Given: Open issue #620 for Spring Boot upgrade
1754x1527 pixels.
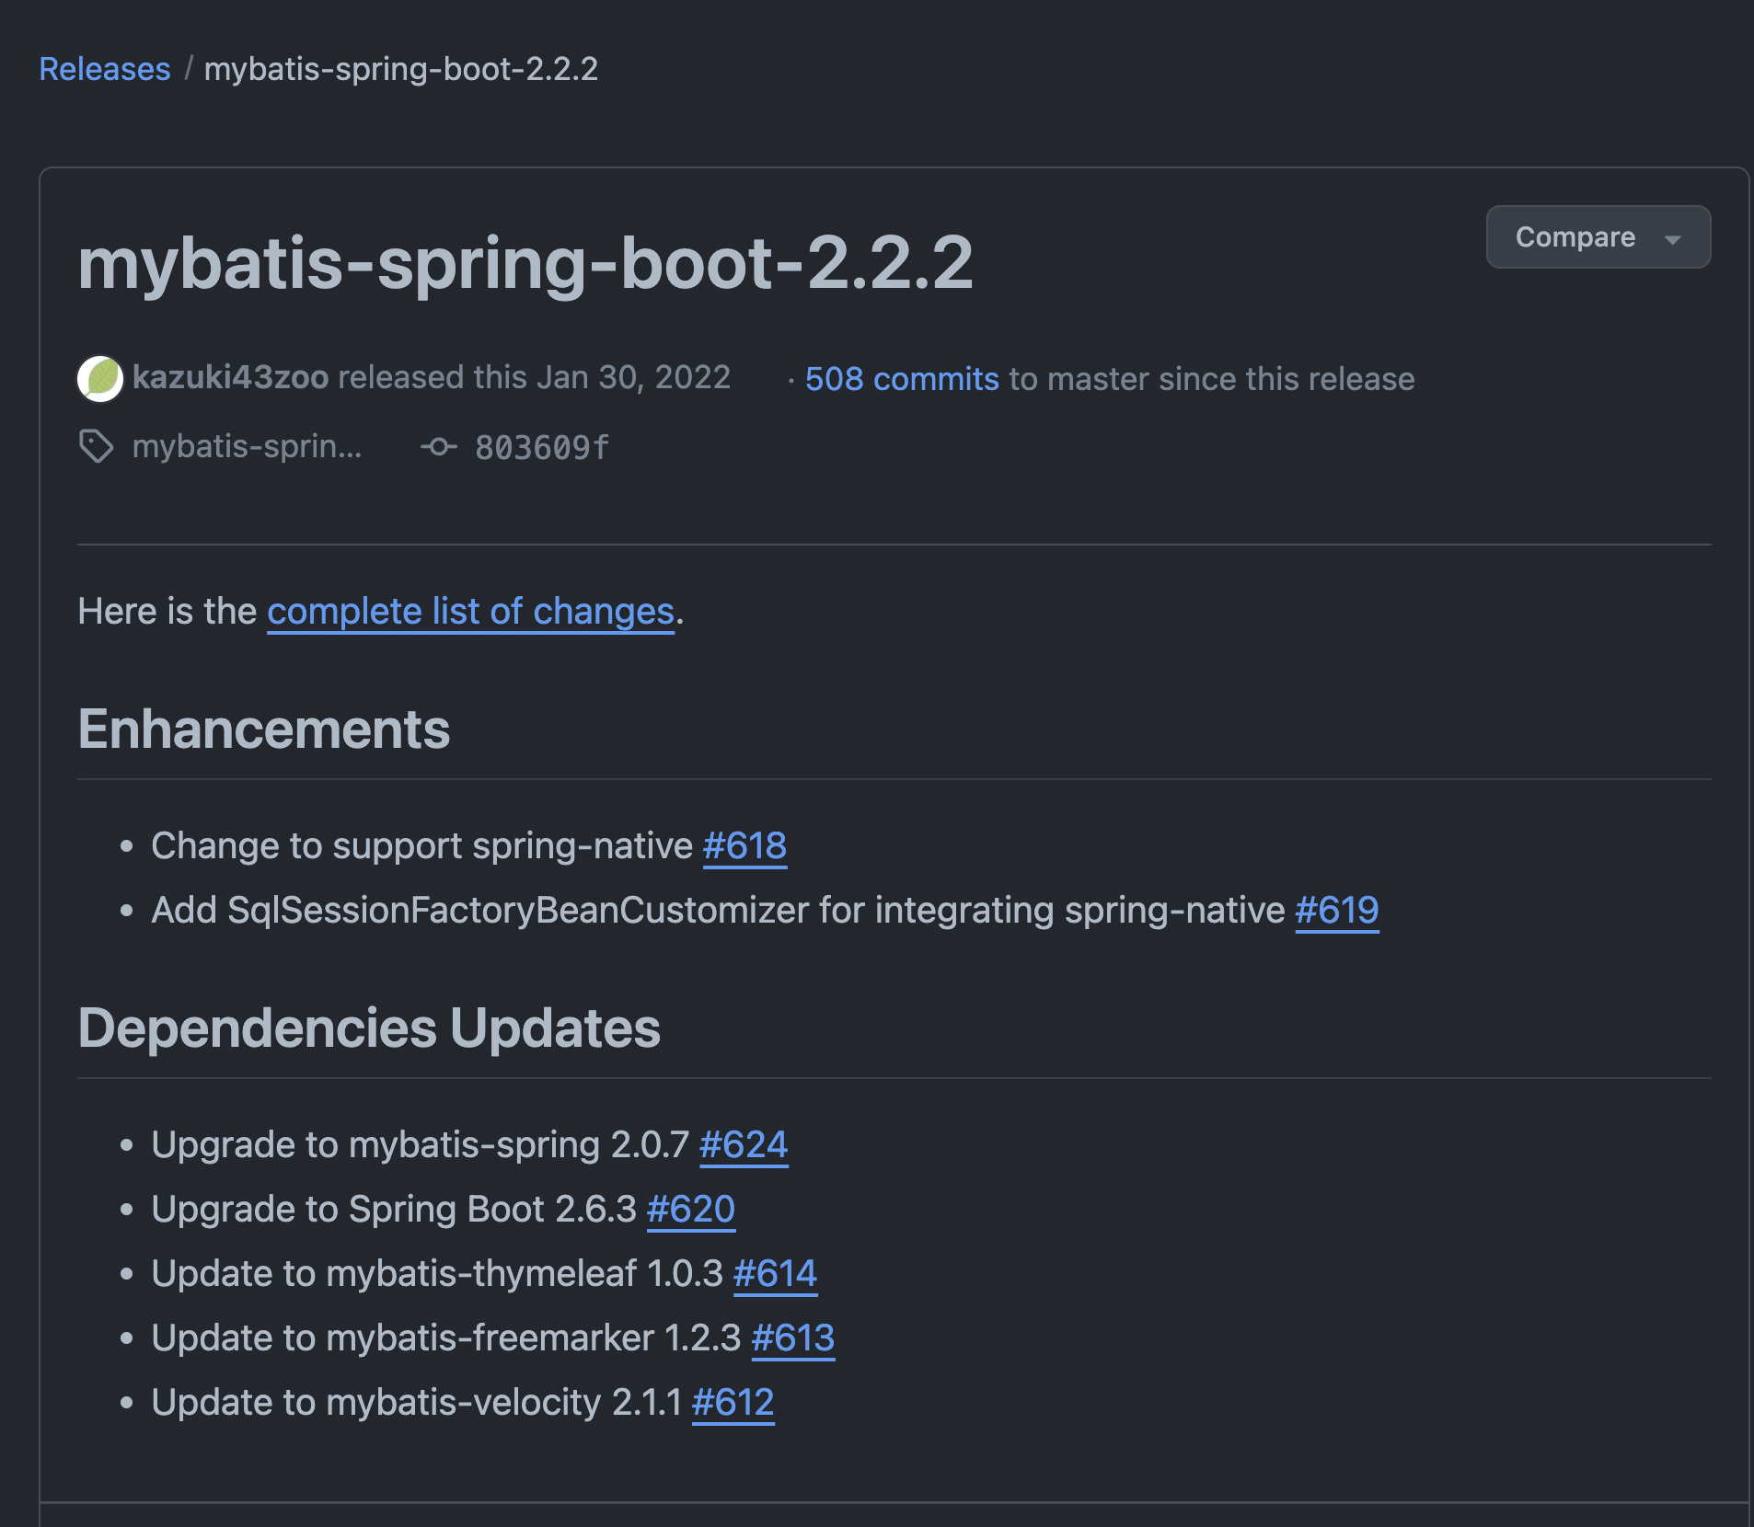Looking at the screenshot, I should coord(691,1210).
